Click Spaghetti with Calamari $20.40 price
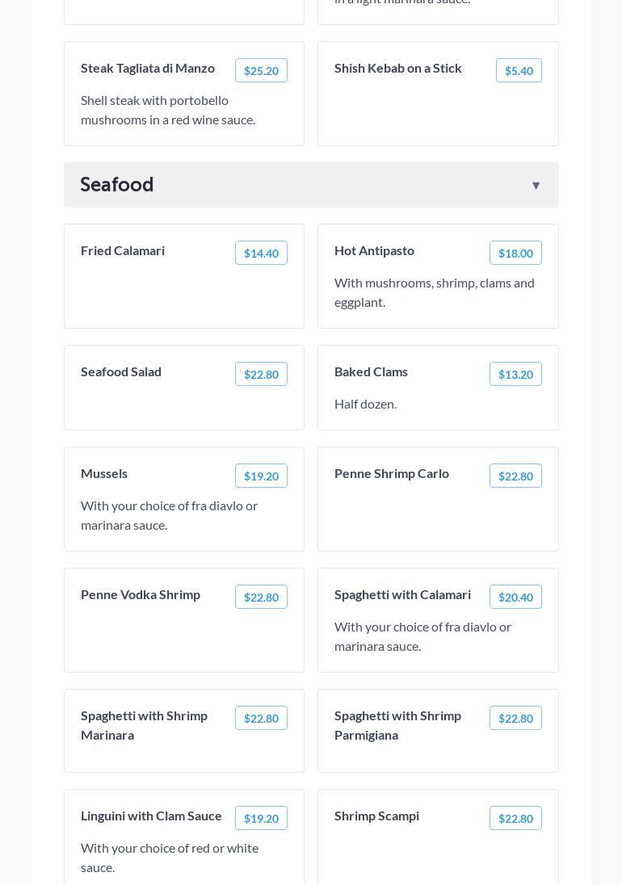The height and width of the screenshot is (885, 622). point(515,598)
